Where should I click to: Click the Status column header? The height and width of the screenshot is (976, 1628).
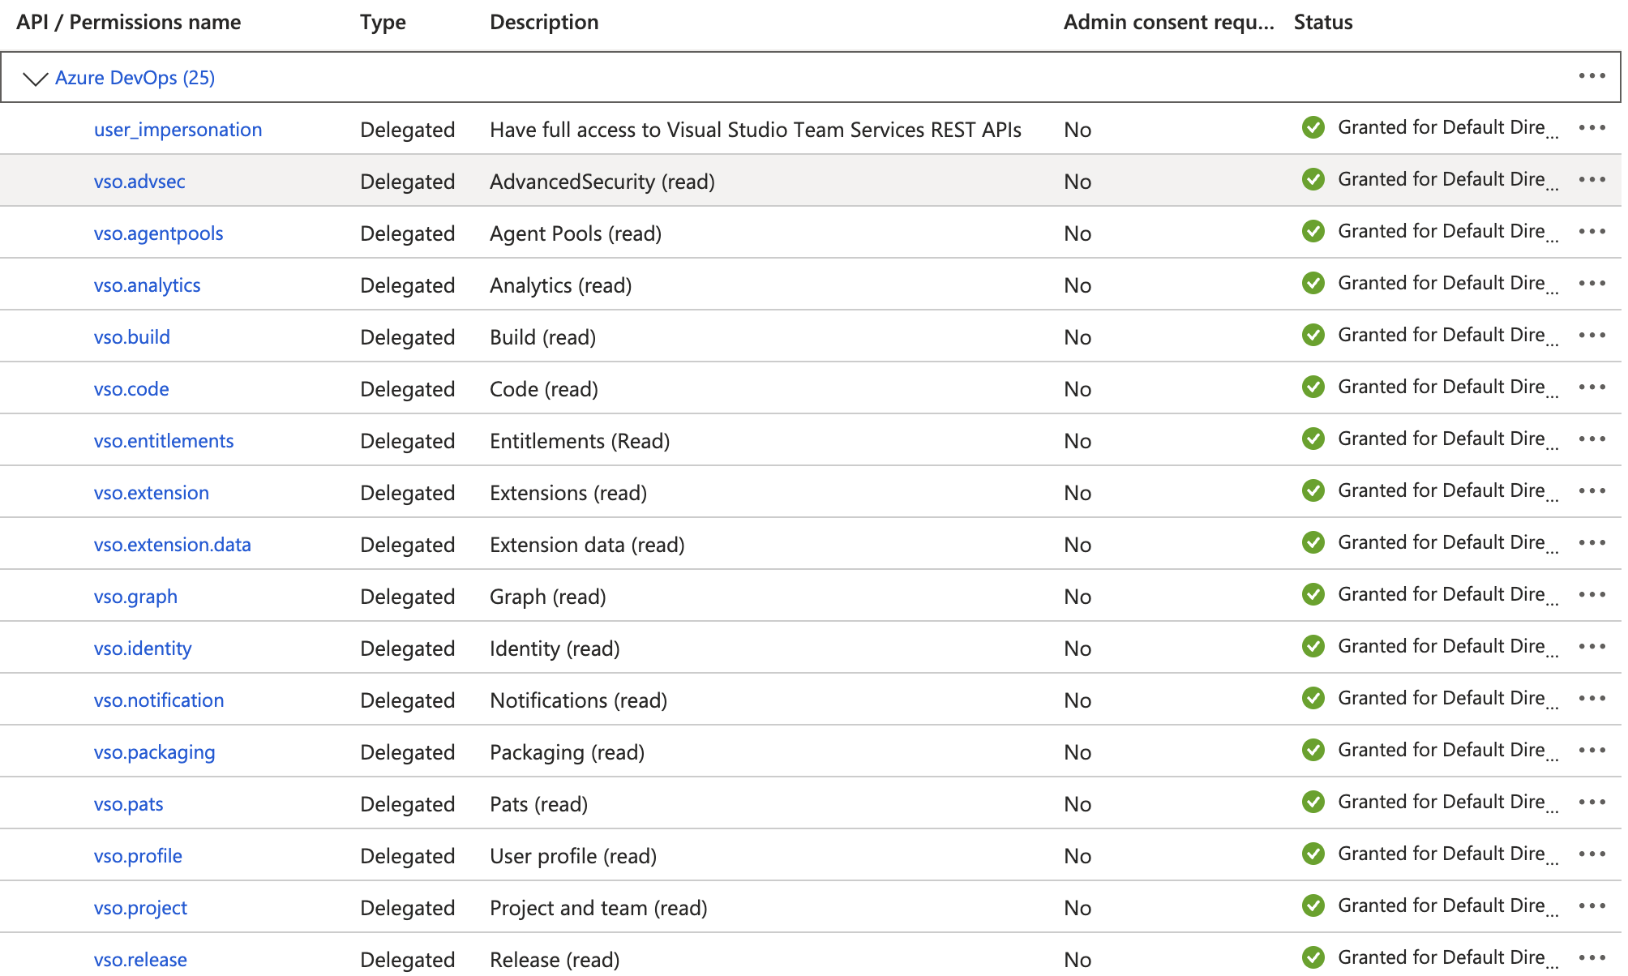[1322, 23]
